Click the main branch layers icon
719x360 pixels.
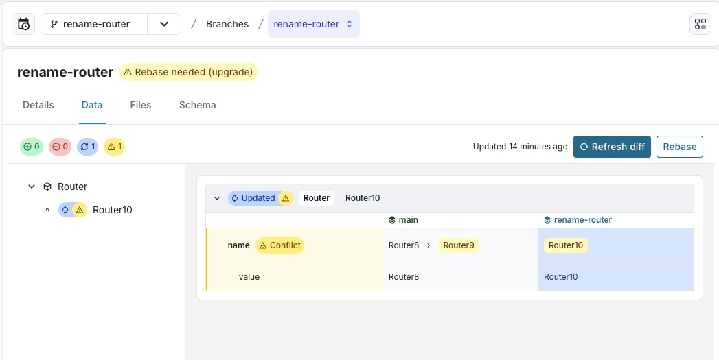coord(392,220)
